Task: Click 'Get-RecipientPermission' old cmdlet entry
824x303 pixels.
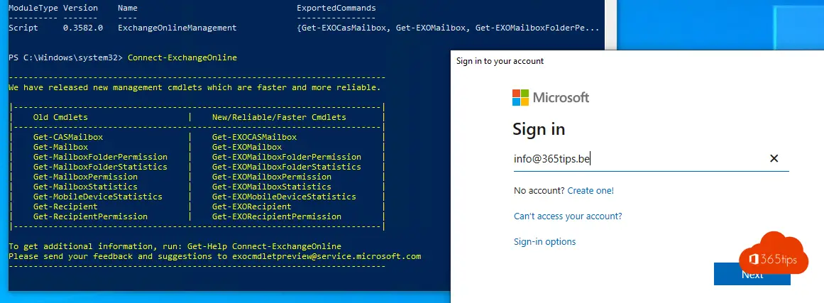Action: pos(90,216)
